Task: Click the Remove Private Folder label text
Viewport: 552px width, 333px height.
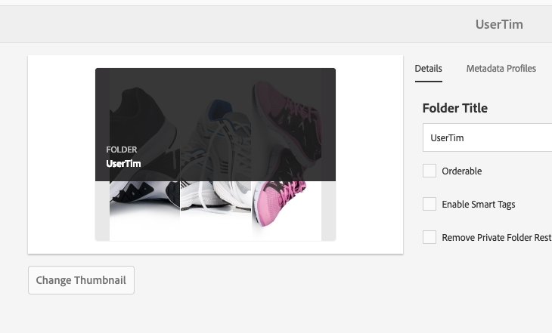Action: [496, 238]
